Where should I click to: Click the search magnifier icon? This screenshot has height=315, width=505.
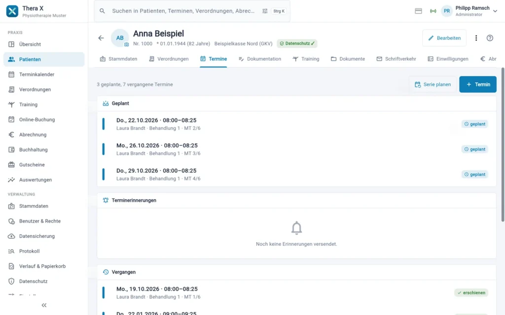point(102,11)
